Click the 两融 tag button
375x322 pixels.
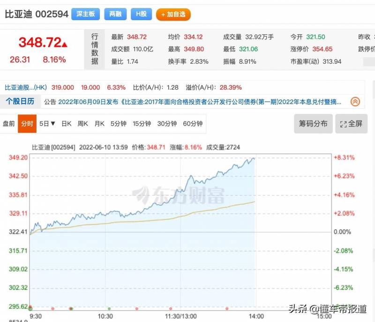115,14
